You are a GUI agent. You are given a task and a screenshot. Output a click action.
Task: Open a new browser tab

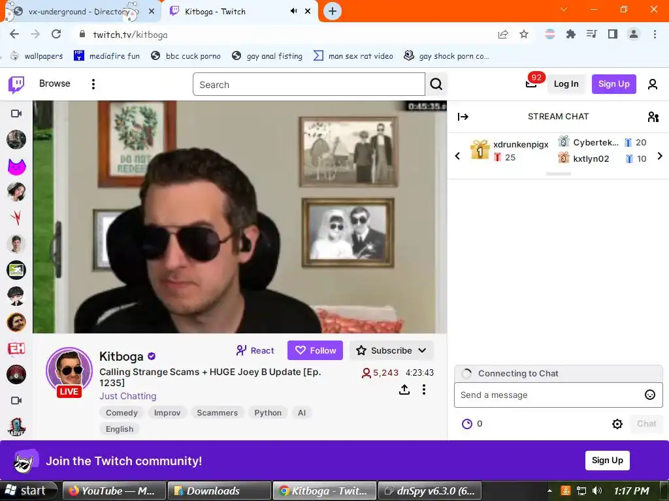tap(333, 12)
